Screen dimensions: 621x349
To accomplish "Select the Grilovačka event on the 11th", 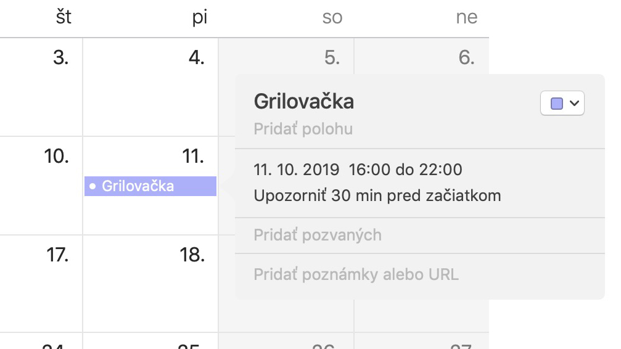I will click(150, 186).
